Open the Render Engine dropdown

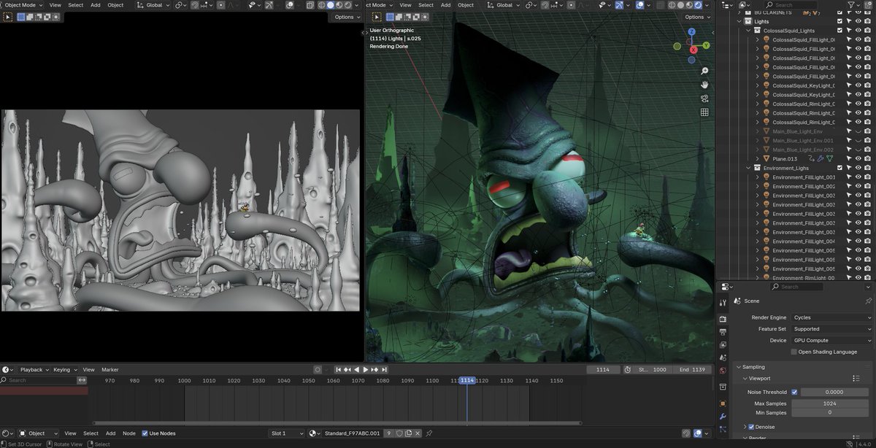coord(831,317)
